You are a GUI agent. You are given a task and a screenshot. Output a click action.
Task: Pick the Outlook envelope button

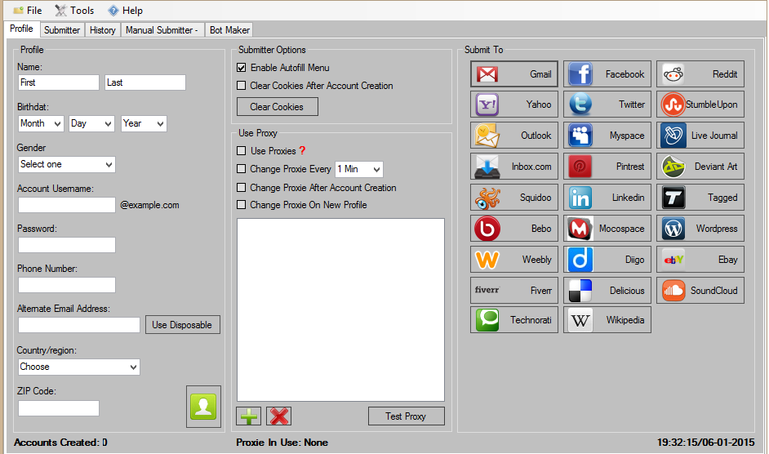514,136
